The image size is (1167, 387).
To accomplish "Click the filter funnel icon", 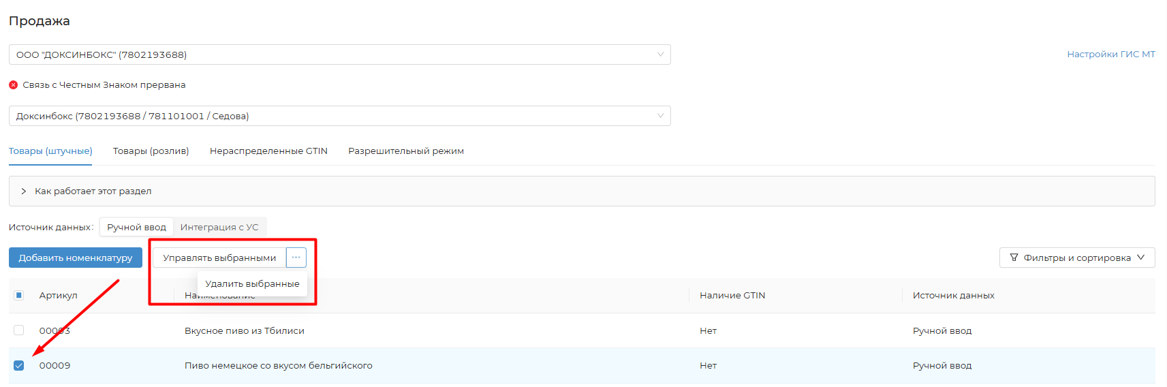I will 1014,258.
